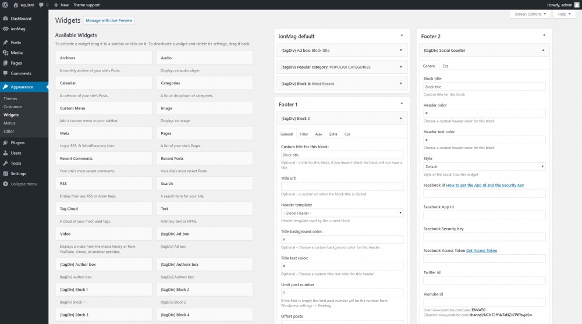Select General tab in Social Counter
This screenshot has width=582, height=324.
pos(429,66)
